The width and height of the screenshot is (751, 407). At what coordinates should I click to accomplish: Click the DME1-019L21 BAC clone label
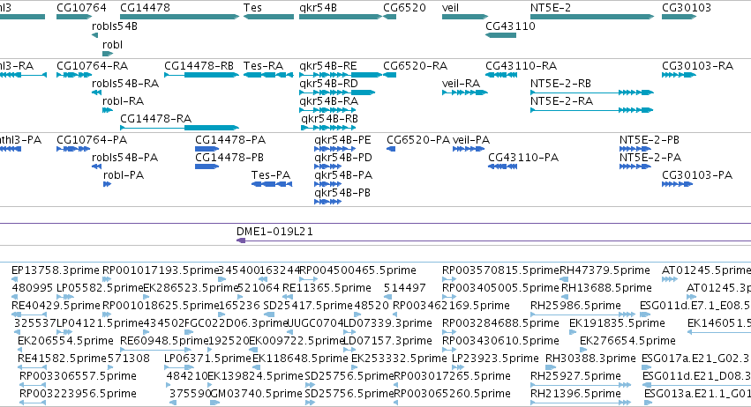(274, 232)
